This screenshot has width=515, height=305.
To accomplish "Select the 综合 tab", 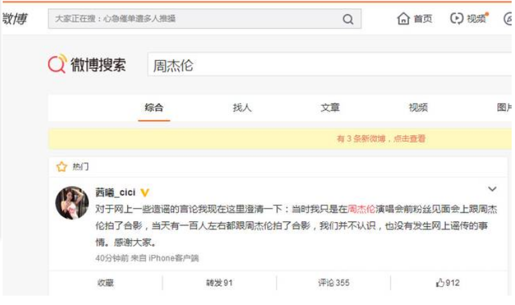I will coord(154,108).
